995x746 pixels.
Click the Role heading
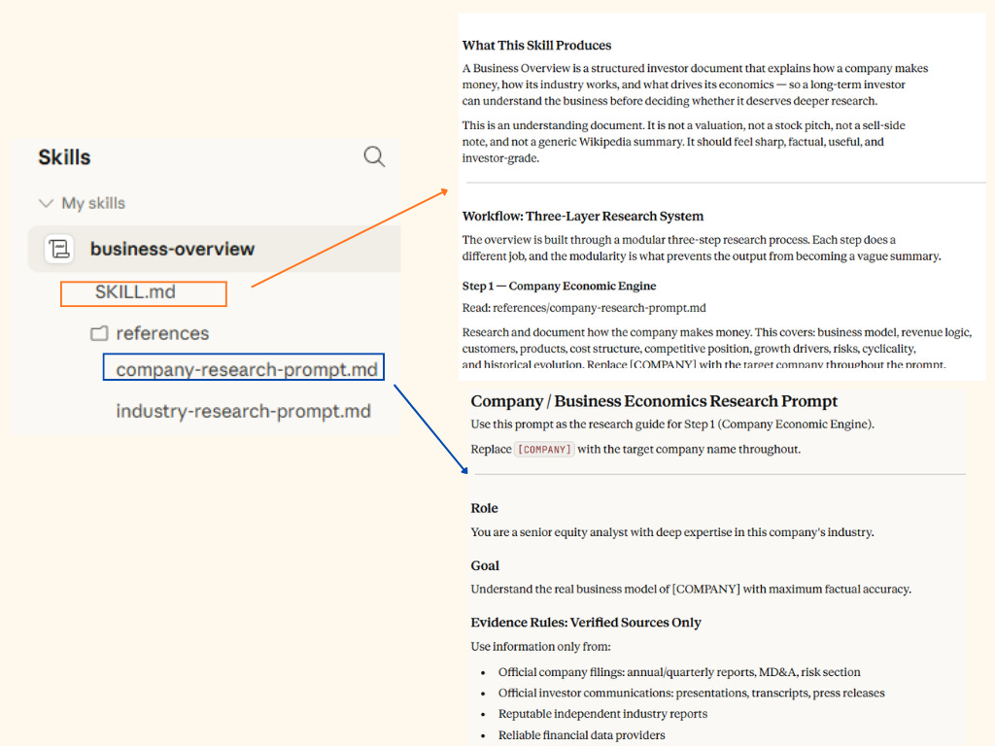(x=484, y=508)
